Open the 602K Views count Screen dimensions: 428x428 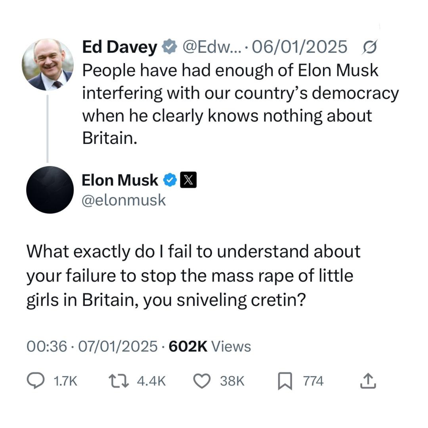pos(210,346)
